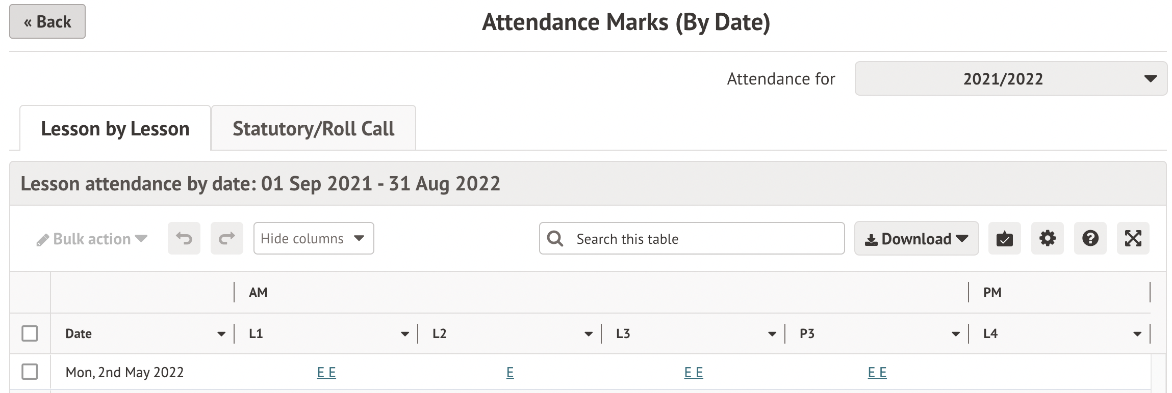Open the 2021/2022 attendance year dropdown
Image resolution: width=1172 pixels, height=393 pixels.
(x=1010, y=79)
